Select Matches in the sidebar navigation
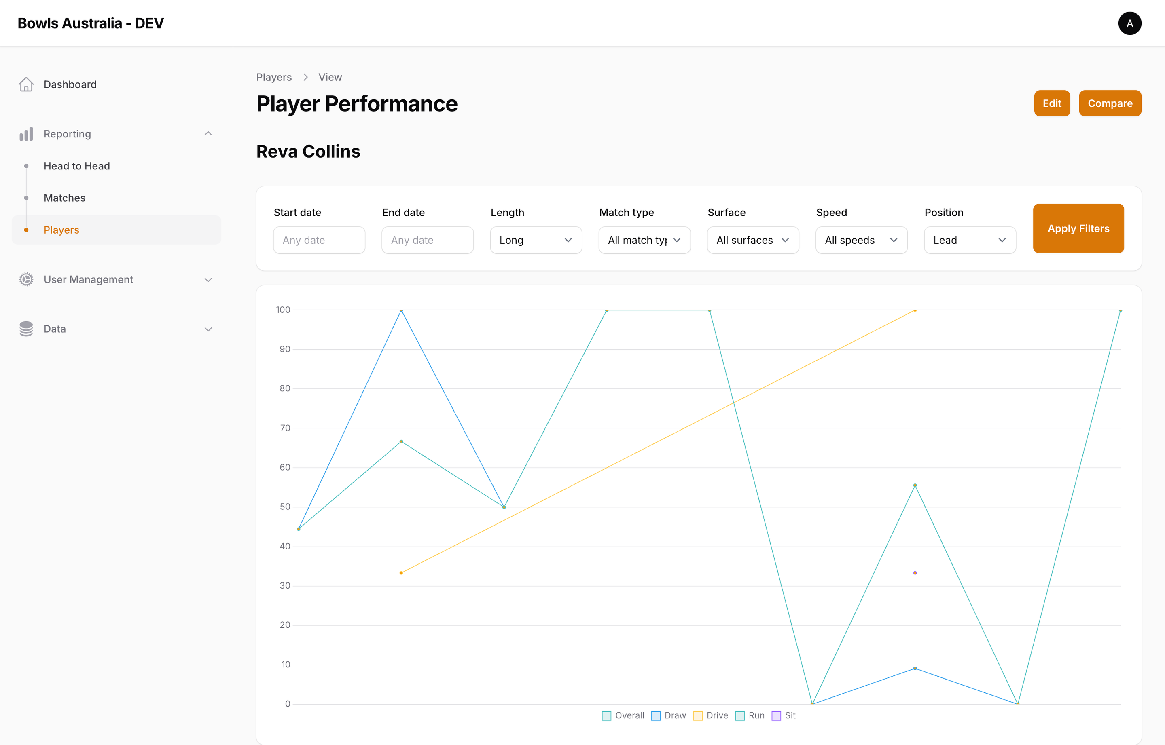 [x=64, y=197]
